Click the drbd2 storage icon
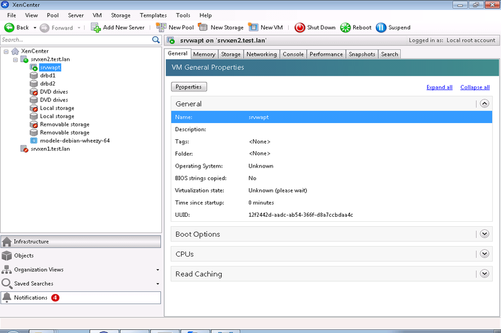 coord(34,84)
